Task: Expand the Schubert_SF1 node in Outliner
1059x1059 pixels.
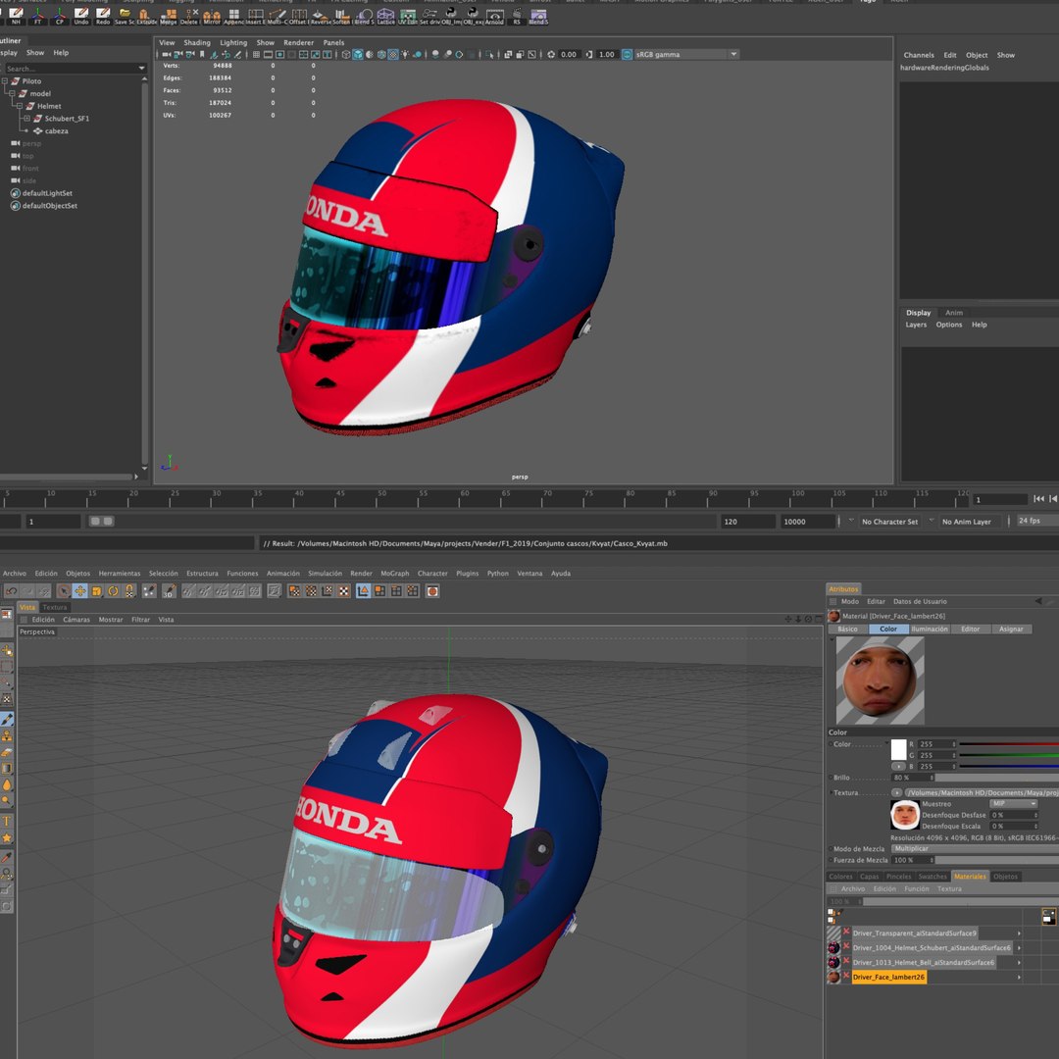Action: click(27, 119)
